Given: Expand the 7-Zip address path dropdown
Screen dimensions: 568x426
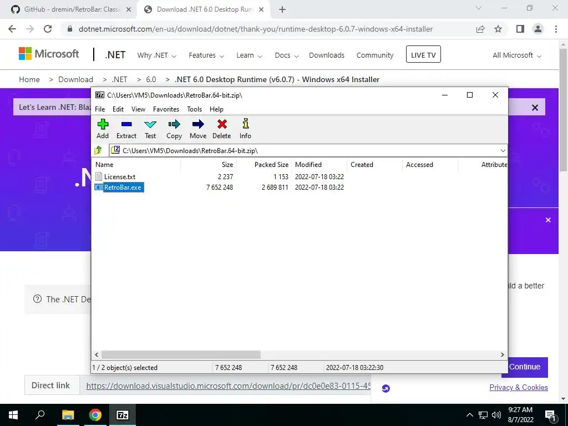Looking at the screenshot, I should tap(503, 150).
